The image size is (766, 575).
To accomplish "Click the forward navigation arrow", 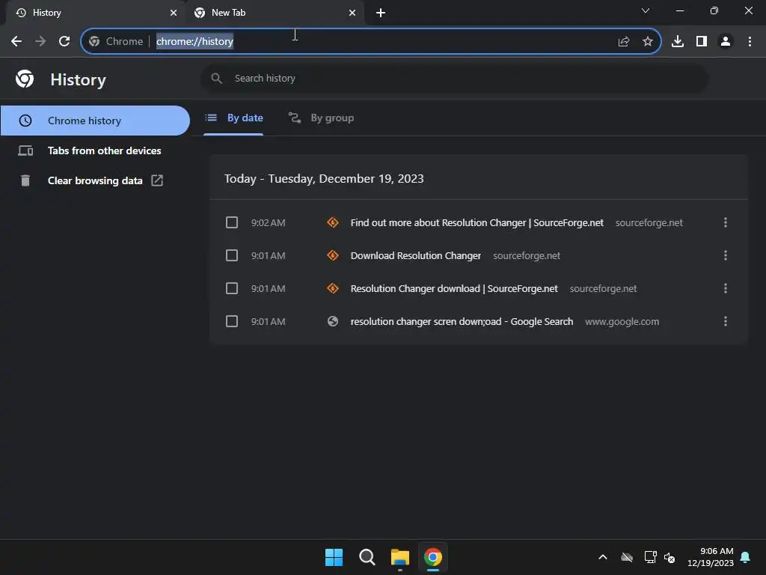I will pyautogui.click(x=40, y=41).
